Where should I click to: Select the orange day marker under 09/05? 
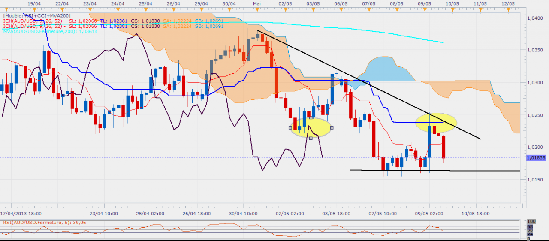tap(424, 9)
